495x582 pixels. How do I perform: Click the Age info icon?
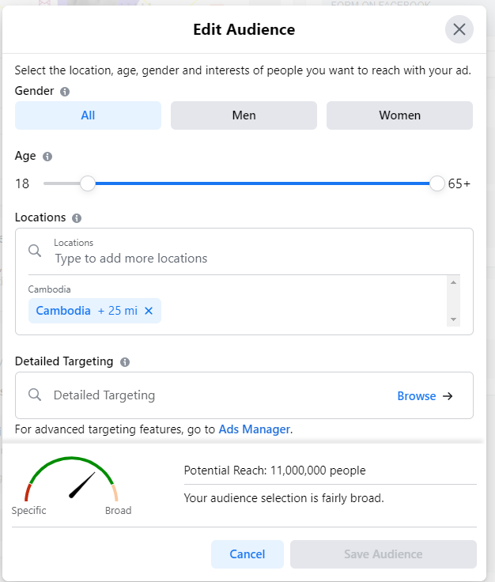47,157
